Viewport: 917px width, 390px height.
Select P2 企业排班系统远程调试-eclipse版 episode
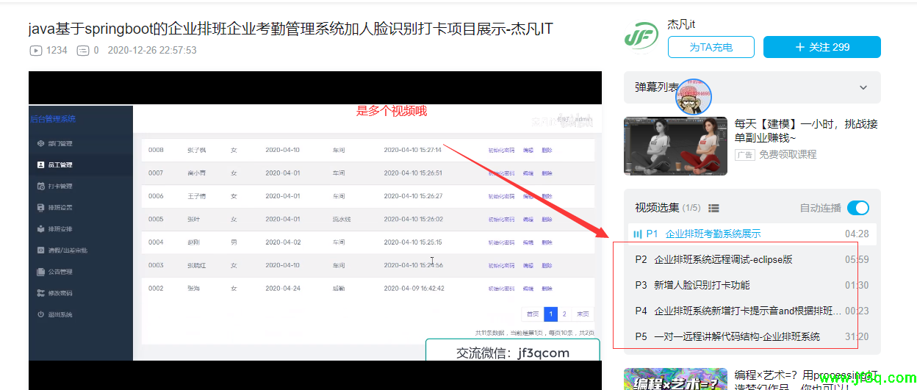point(723,259)
